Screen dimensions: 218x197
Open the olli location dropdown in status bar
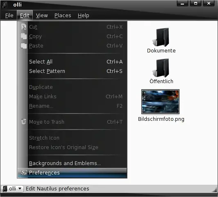point(12,189)
